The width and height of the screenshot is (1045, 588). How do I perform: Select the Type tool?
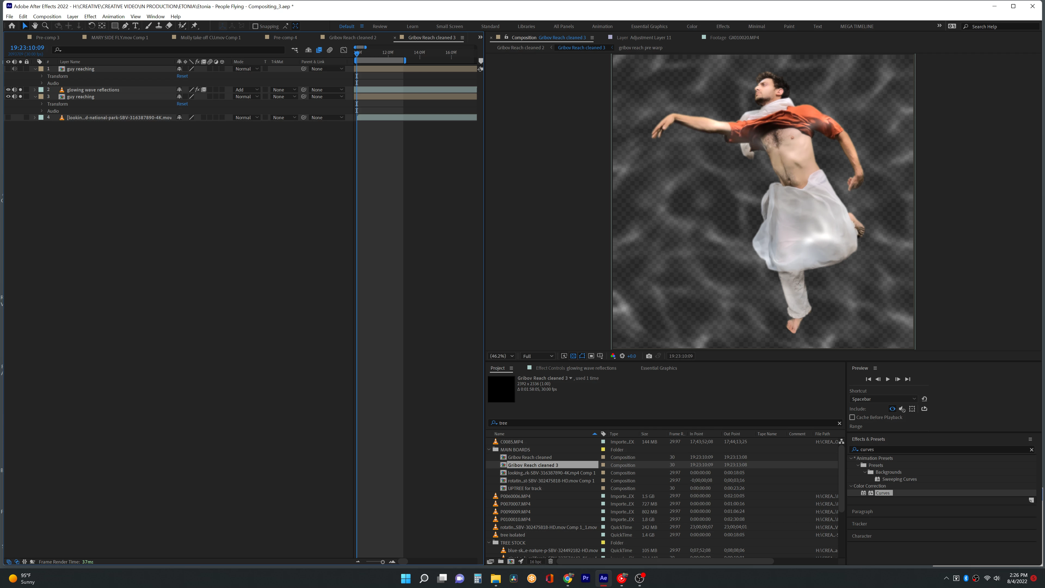tap(136, 26)
